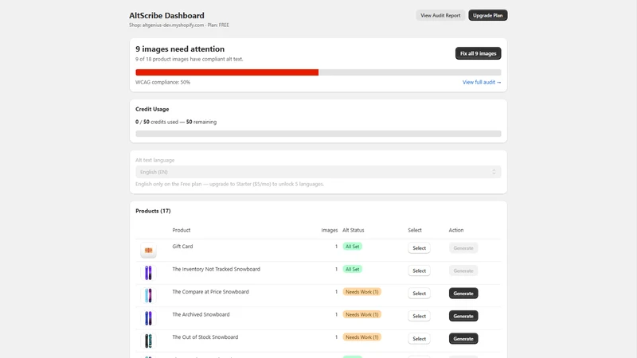Image resolution: width=637 pixels, height=358 pixels.
Task: Click the Select column header
Action: click(415, 230)
